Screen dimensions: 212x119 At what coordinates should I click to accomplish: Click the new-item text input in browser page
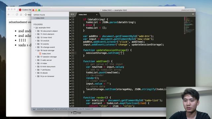pos(20,22)
